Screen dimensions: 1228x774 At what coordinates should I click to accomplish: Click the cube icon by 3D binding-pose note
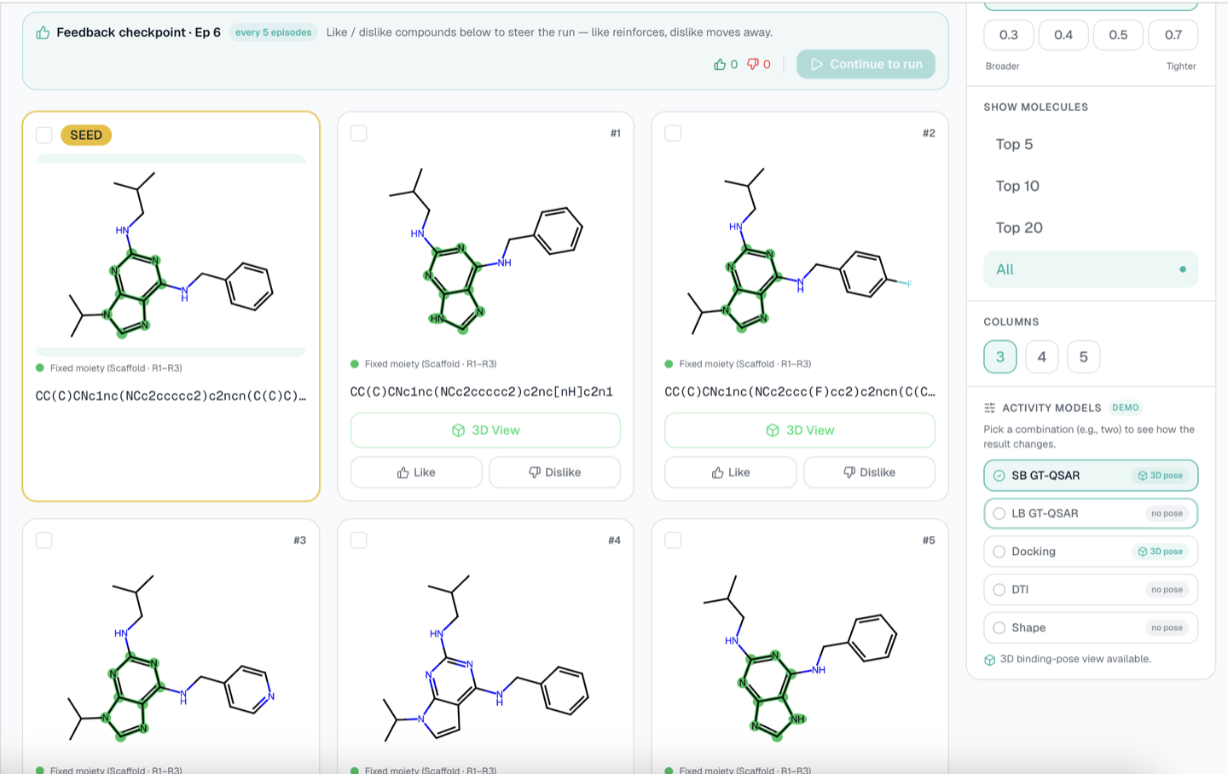click(x=989, y=660)
